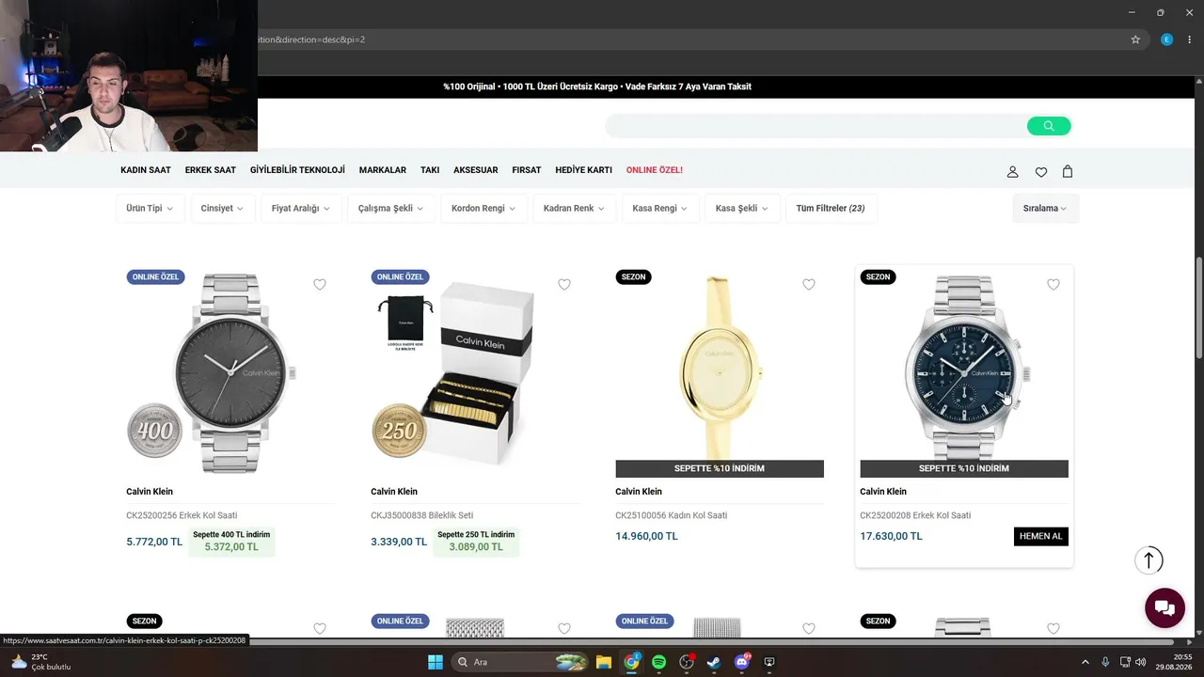Open the shopping bag cart icon

(1068, 171)
